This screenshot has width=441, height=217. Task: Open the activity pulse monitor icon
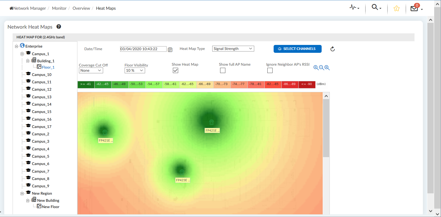click(353, 7)
